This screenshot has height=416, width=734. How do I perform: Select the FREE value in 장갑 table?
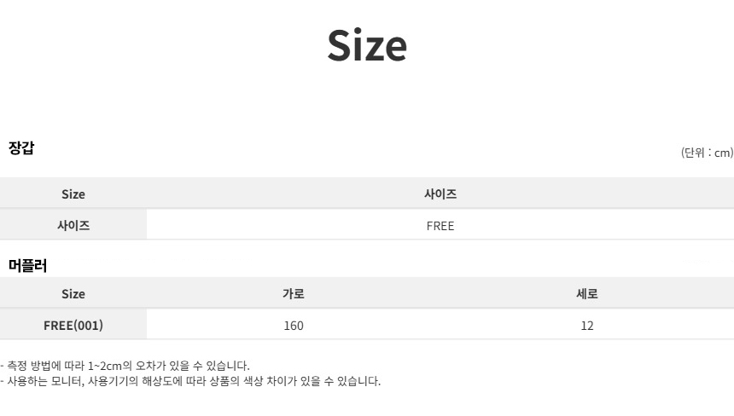click(x=440, y=226)
